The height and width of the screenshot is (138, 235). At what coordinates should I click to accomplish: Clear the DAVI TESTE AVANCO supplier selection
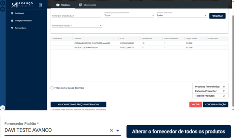click(111, 130)
